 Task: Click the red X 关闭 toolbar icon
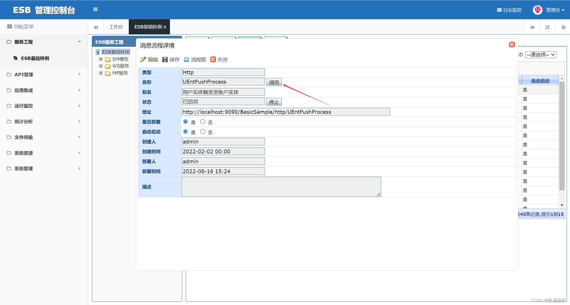(213, 59)
